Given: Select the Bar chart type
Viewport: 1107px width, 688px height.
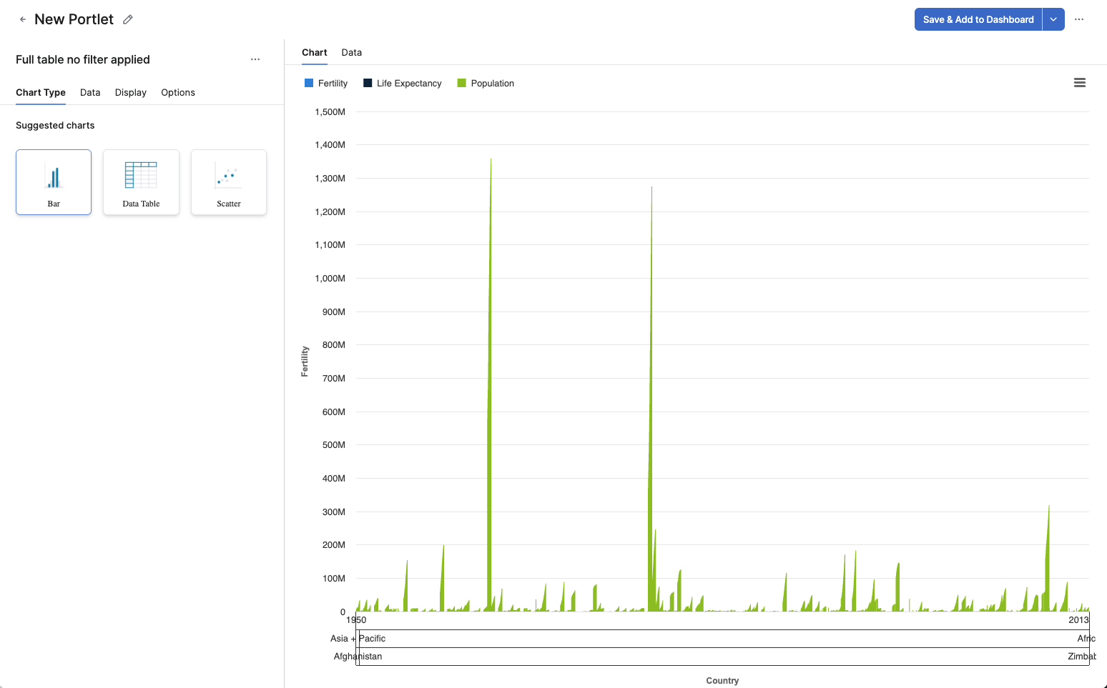Looking at the screenshot, I should pos(54,181).
